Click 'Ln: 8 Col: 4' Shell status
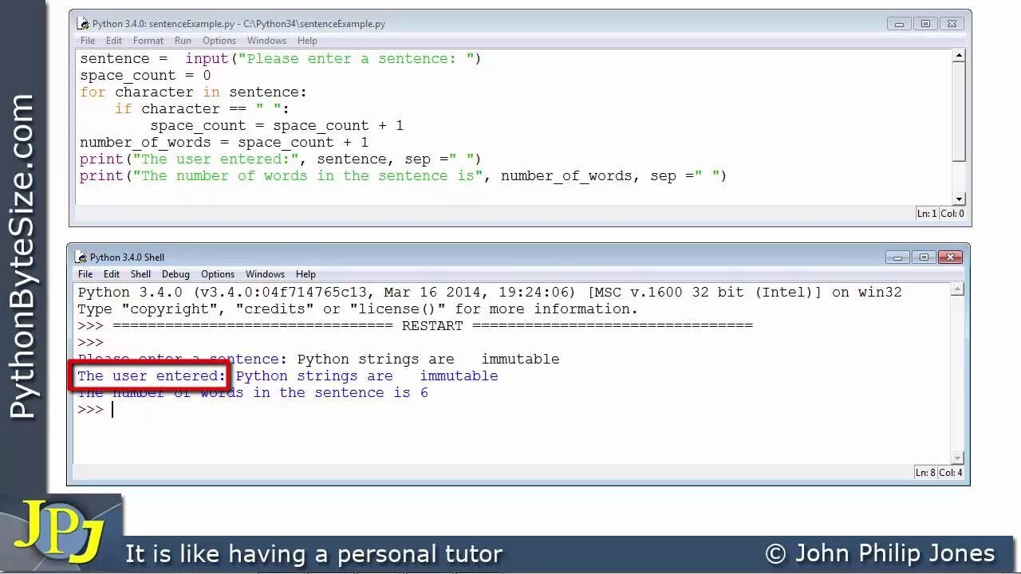 pyautogui.click(x=940, y=473)
